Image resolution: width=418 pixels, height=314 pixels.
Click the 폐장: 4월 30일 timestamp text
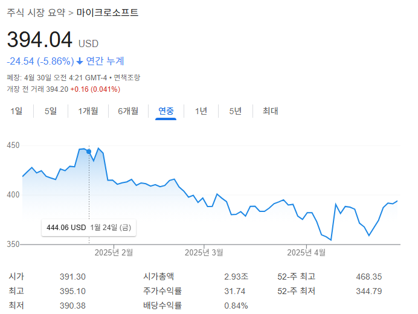coord(57,77)
